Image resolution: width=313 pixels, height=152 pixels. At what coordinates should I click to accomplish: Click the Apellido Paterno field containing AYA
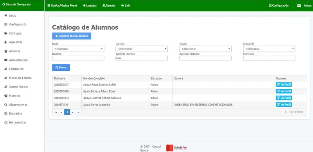(x=142, y=58)
